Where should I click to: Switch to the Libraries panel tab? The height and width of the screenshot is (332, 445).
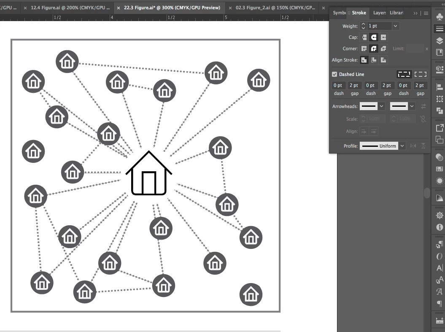tap(396, 13)
